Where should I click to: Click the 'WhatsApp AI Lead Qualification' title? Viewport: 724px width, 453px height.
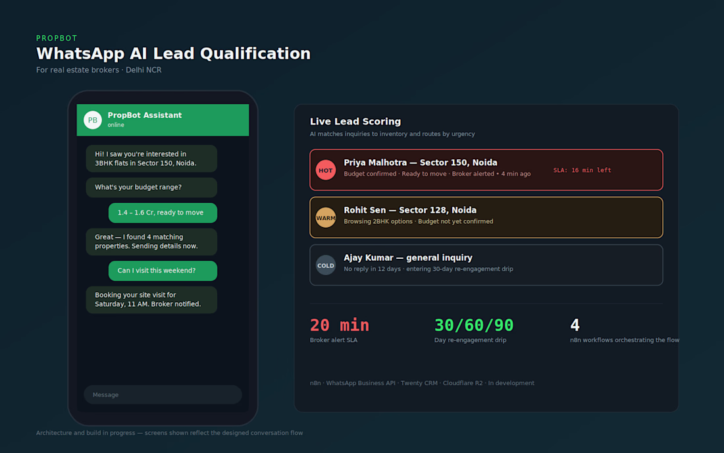point(174,53)
